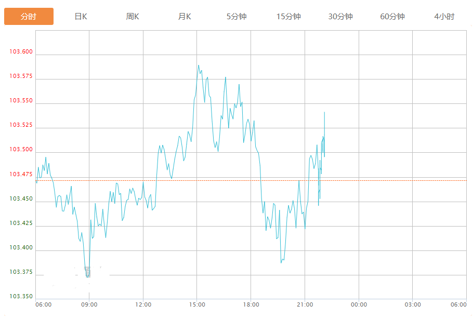Switch to the 4小时 tab

click(x=444, y=17)
